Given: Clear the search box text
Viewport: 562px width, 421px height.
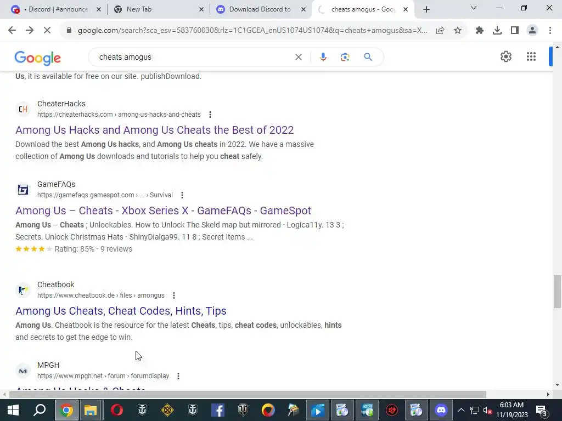Looking at the screenshot, I should [298, 57].
